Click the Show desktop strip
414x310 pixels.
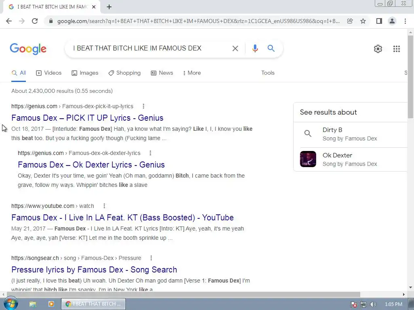pos(411,304)
